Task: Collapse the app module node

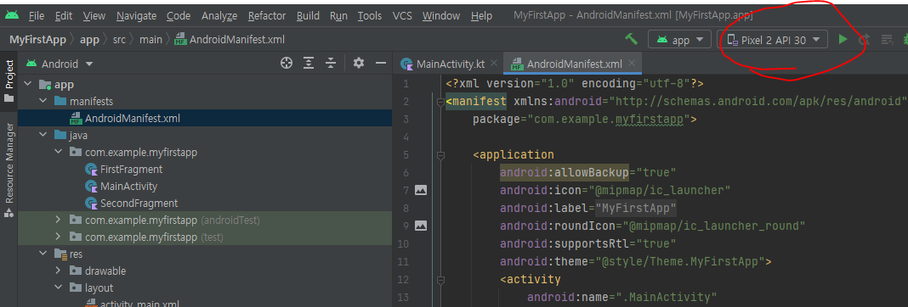Action: (x=27, y=85)
